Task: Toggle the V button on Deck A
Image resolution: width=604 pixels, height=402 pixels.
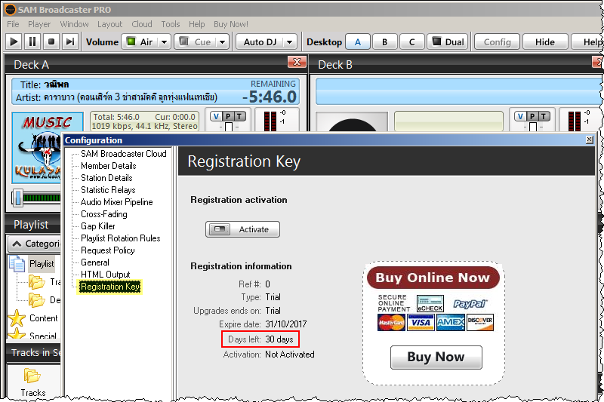Action: pos(217,116)
